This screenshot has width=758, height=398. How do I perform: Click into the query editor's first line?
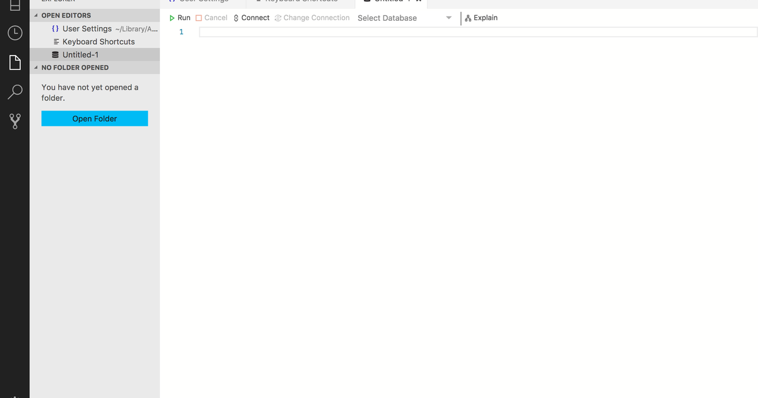click(478, 32)
